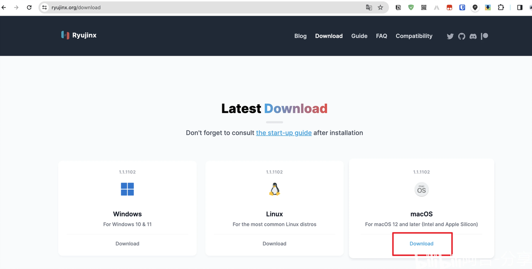Click the browser back arrow

click(4, 7)
